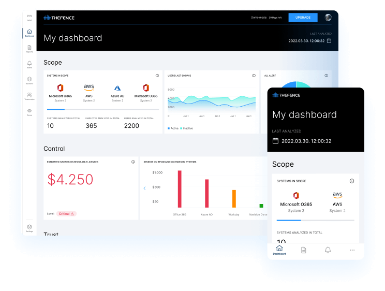Click the 25% label at the top of the sidebar
The image size is (385, 291).
coord(29,16)
